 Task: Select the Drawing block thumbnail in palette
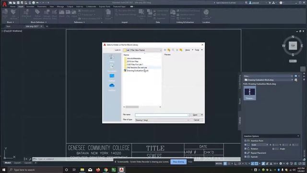[x=249, y=93]
